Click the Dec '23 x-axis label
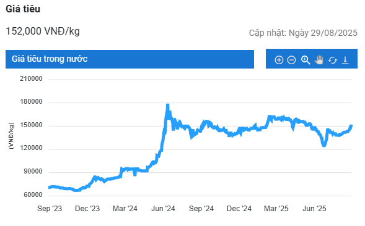Viewport: 365px width, 226px height. [x=87, y=208]
